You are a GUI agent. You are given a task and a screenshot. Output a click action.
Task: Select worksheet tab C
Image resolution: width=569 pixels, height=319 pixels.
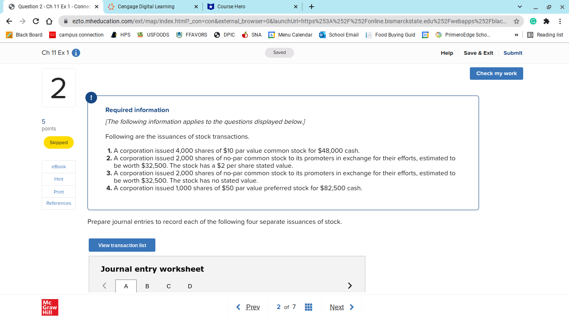point(169,286)
